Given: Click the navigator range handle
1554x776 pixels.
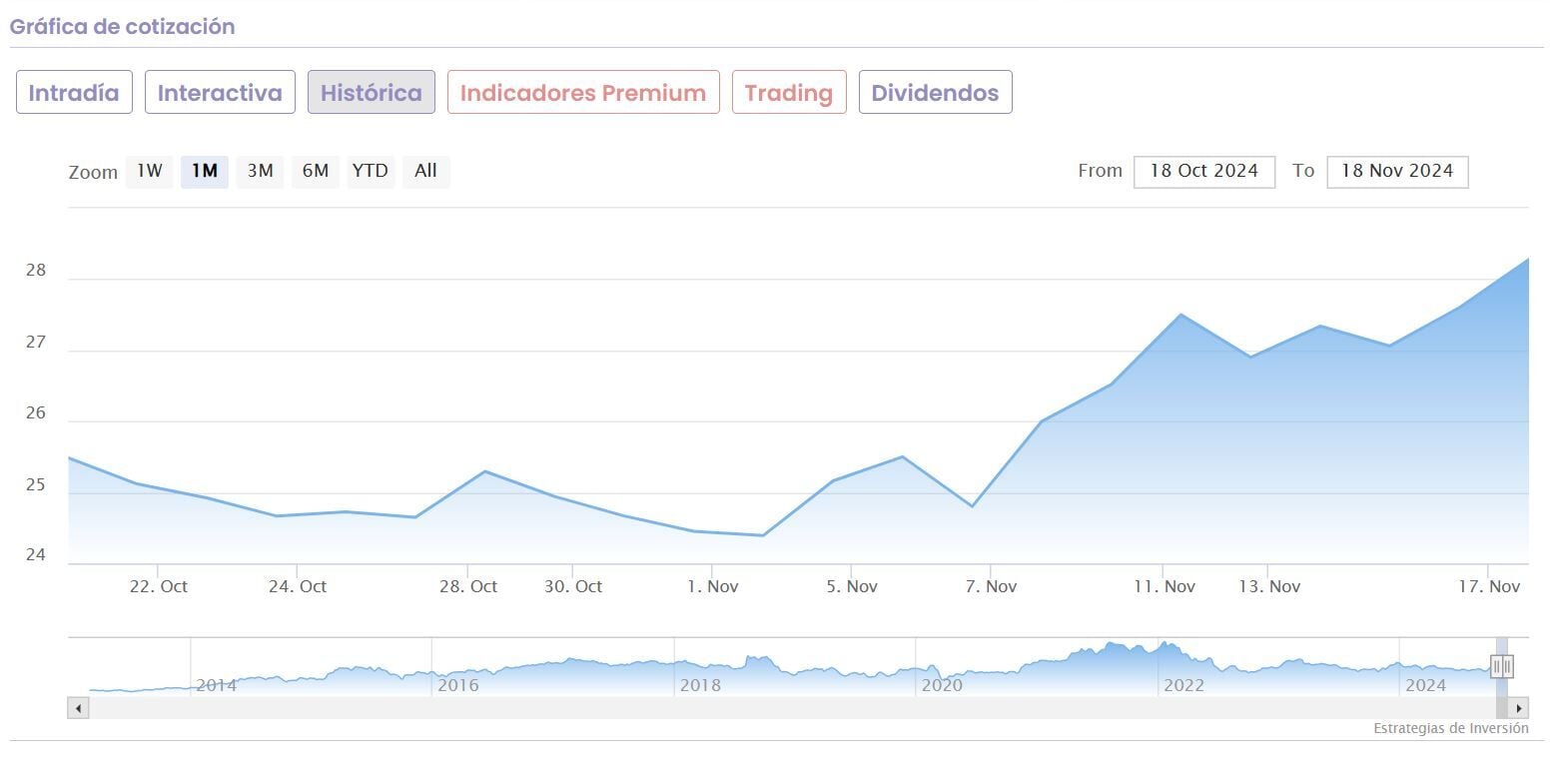Looking at the screenshot, I should click(x=1502, y=666).
